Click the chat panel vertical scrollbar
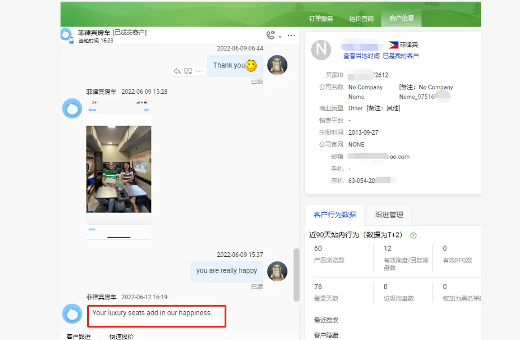 [x=296, y=274]
